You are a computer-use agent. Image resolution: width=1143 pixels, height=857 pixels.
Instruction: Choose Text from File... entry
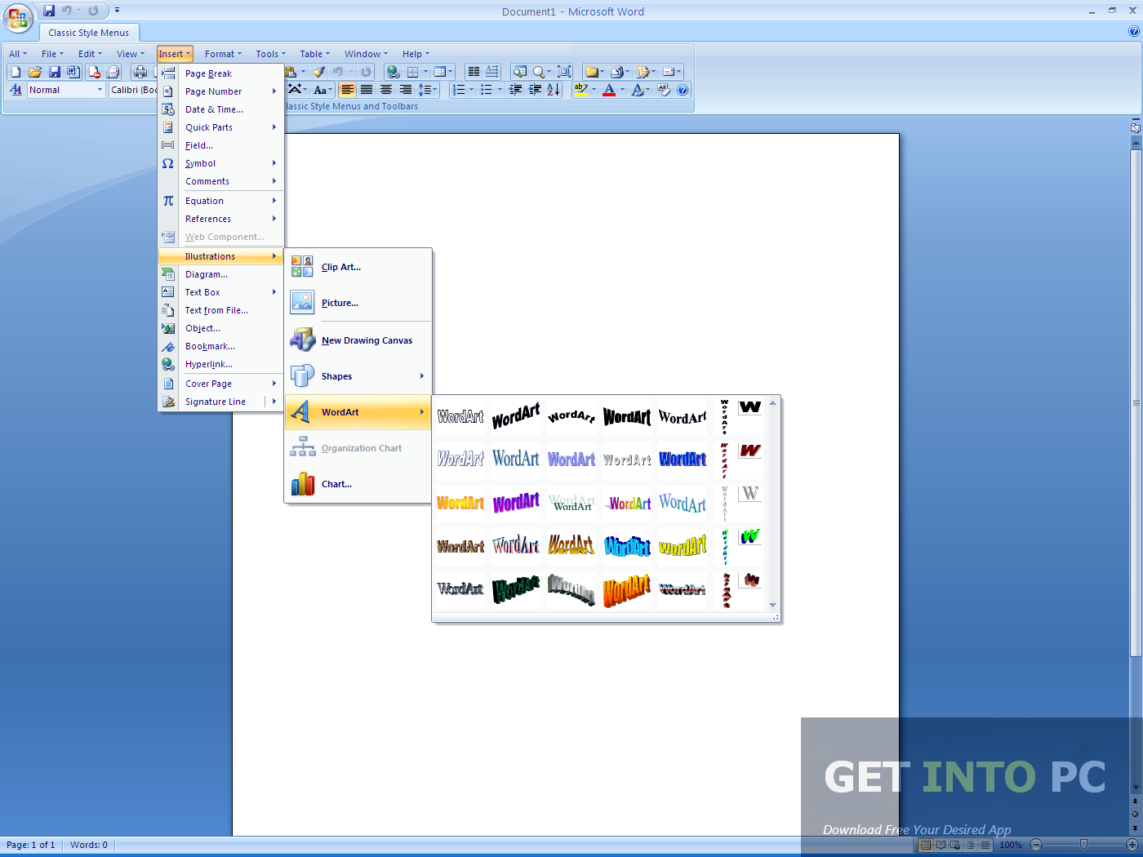pyautogui.click(x=221, y=310)
